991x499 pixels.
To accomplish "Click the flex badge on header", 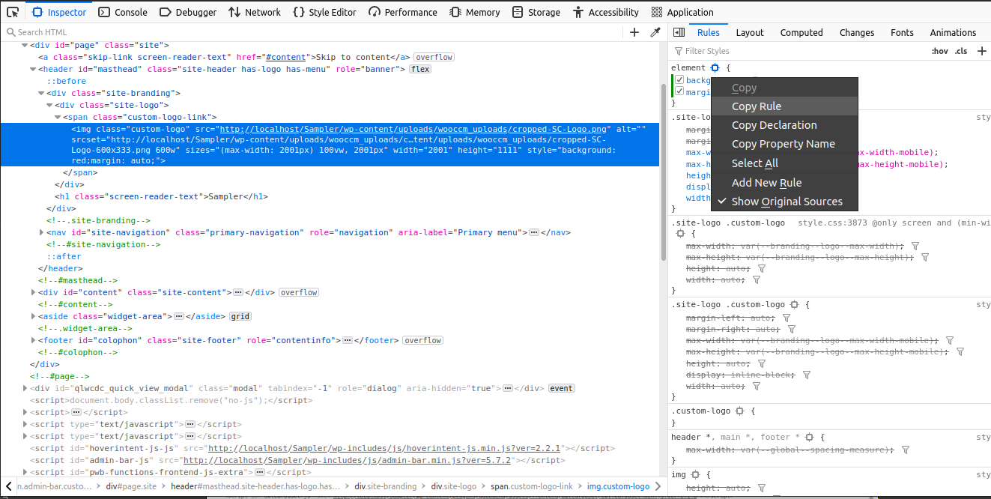I will point(419,69).
